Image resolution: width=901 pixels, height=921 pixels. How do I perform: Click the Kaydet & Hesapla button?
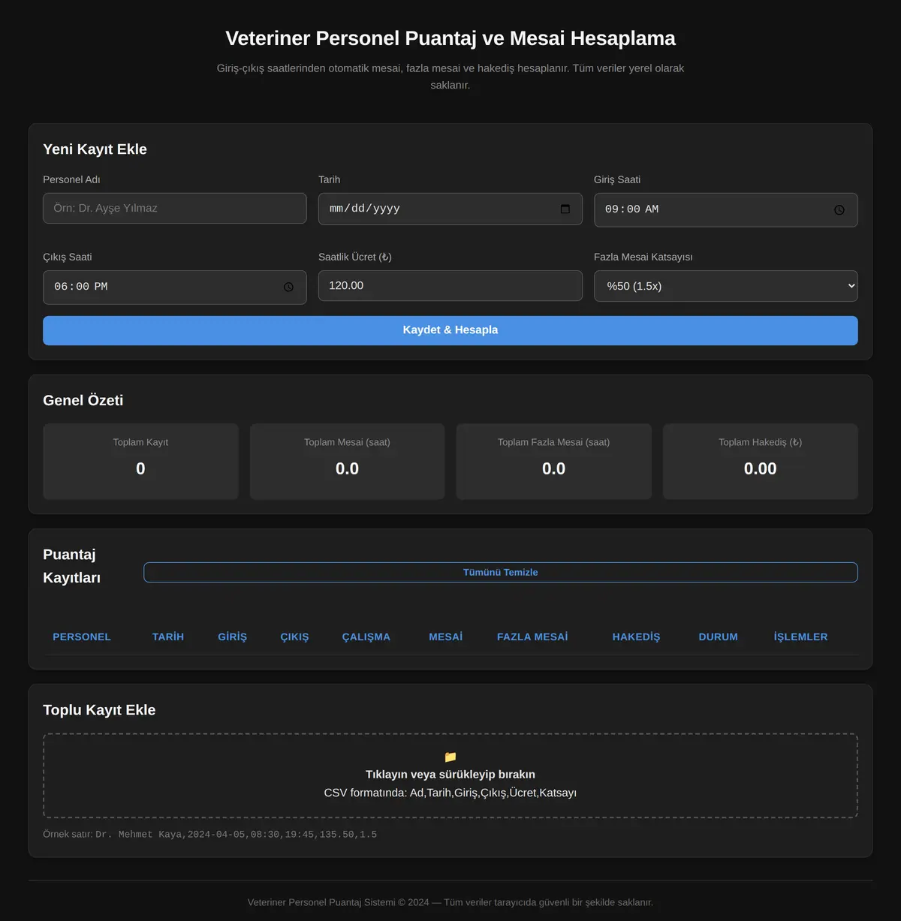pyautogui.click(x=450, y=330)
